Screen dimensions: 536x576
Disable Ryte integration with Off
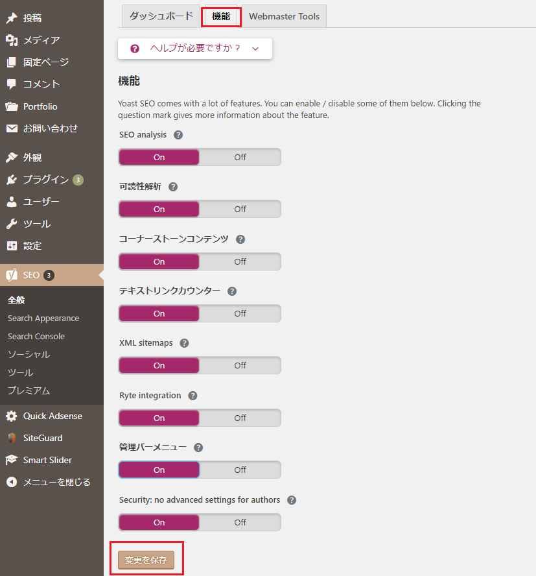pyautogui.click(x=240, y=418)
